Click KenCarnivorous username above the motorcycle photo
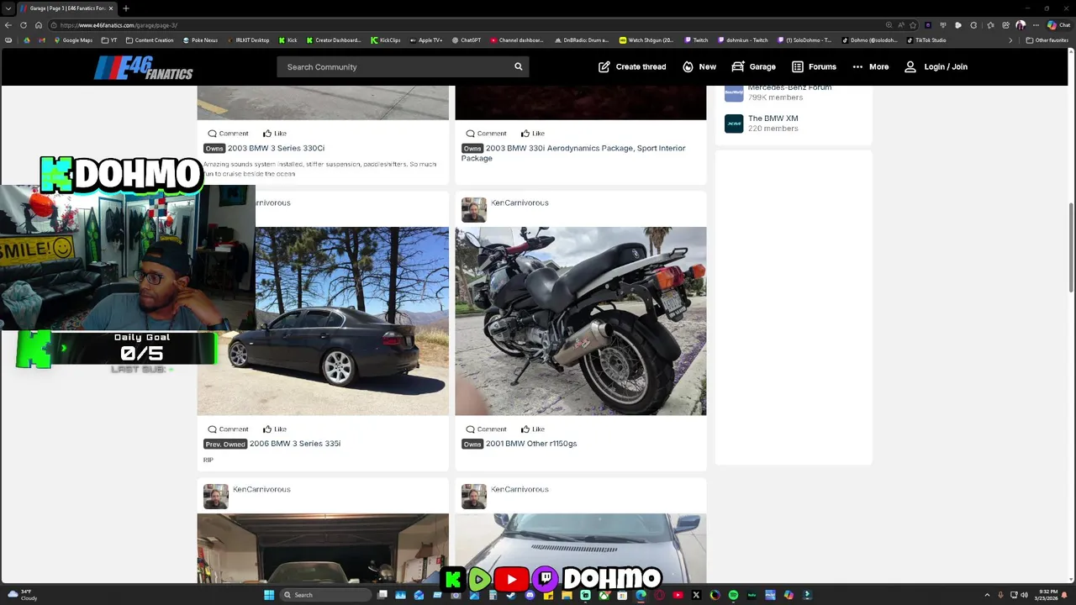 (x=520, y=203)
